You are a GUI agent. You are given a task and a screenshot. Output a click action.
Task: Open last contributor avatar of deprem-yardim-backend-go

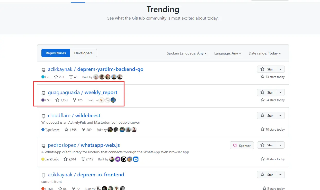(x=120, y=77)
